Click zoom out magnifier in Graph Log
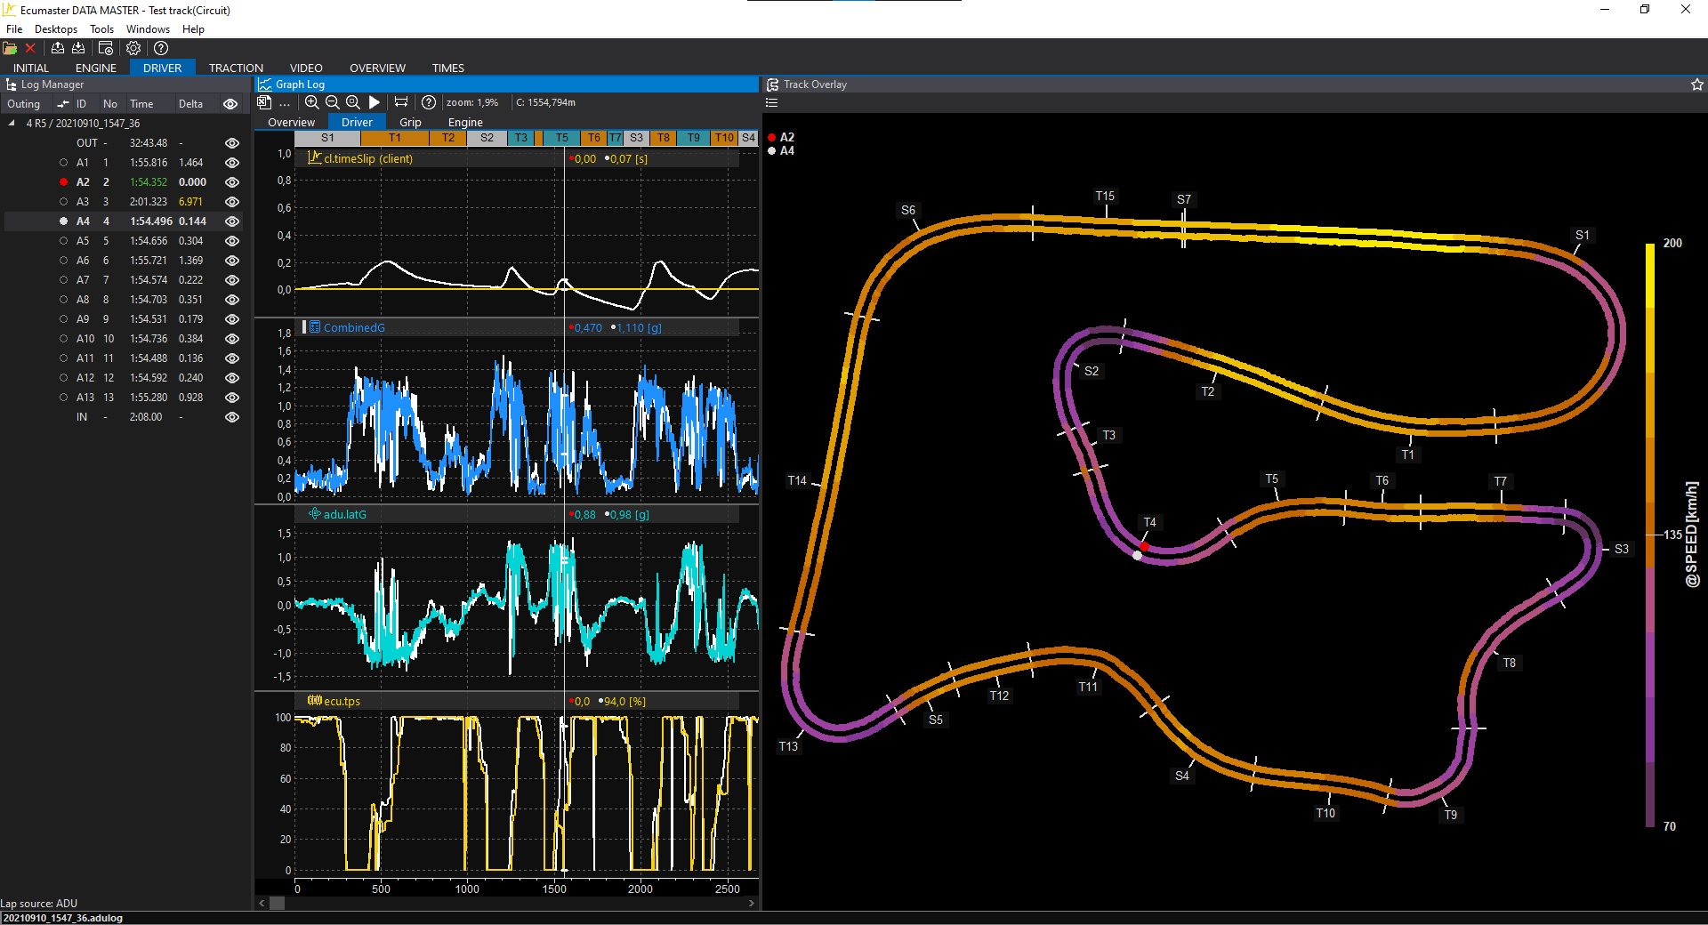The width and height of the screenshot is (1708, 925). (332, 102)
